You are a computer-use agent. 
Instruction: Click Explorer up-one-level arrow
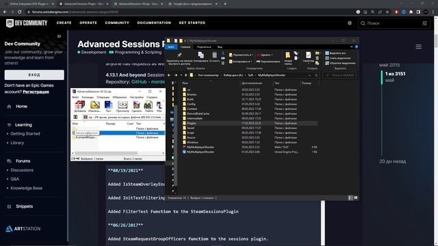pos(185,75)
